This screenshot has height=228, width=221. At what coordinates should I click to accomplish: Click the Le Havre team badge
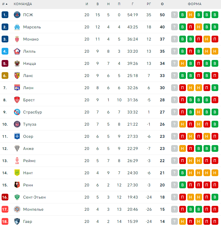pyautogui.click(x=17, y=222)
